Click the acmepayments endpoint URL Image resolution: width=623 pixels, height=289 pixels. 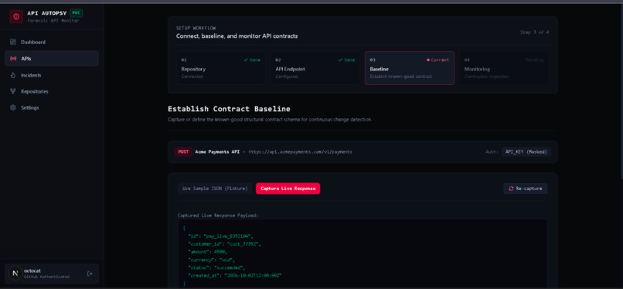coord(300,151)
